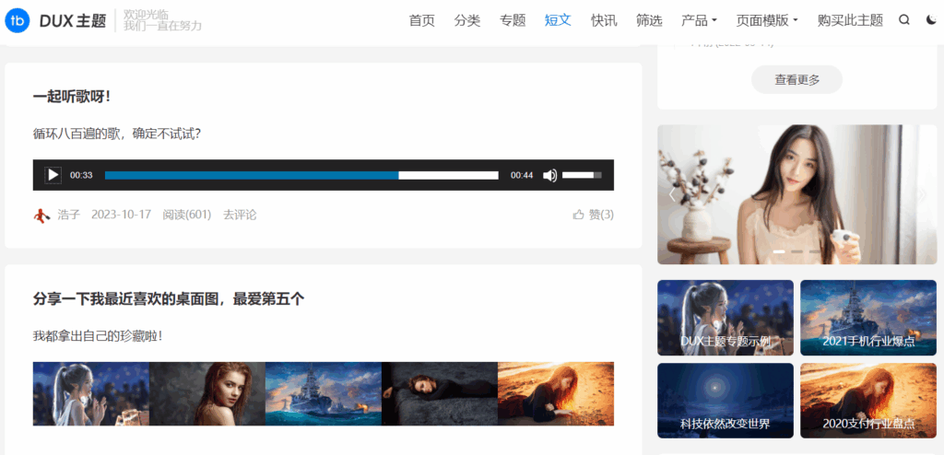The height and width of the screenshot is (455, 944).
Task: Select the second carousel indicator dot
Action: click(x=796, y=251)
